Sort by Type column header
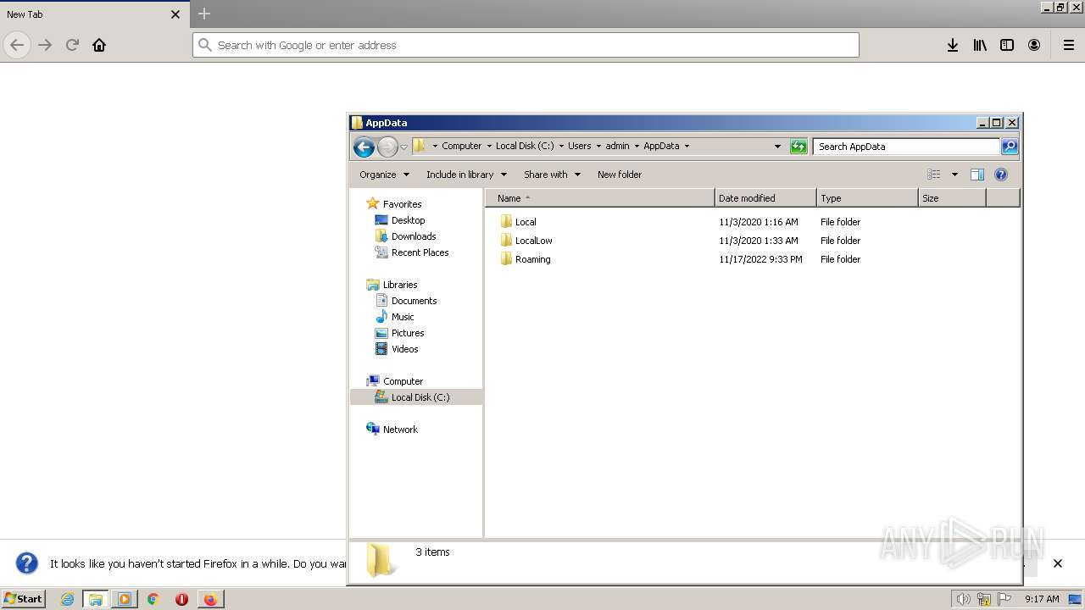This screenshot has height=610, width=1085. coord(867,198)
